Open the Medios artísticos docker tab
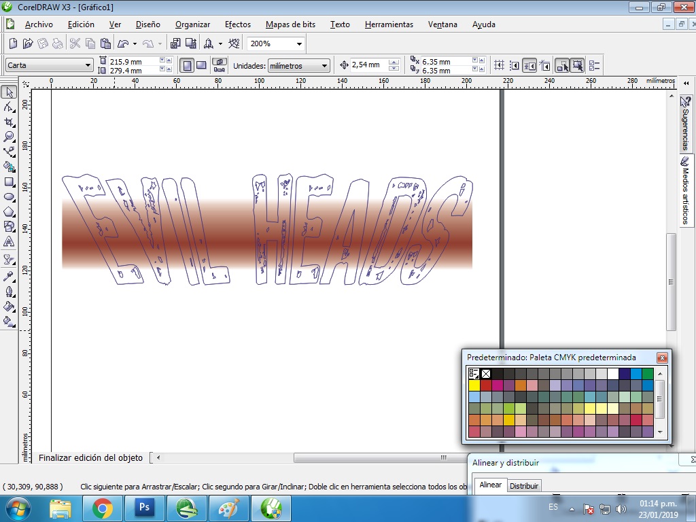Image resolution: width=696 pixels, height=522 pixels. (x=686, y=191)
